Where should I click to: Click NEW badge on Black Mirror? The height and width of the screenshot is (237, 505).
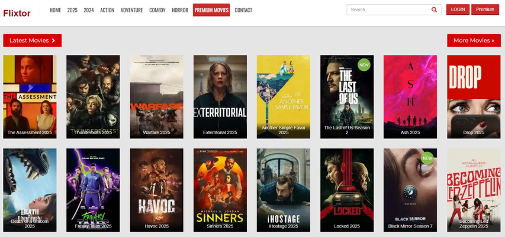pyautogui.click(x=427, y=158)
